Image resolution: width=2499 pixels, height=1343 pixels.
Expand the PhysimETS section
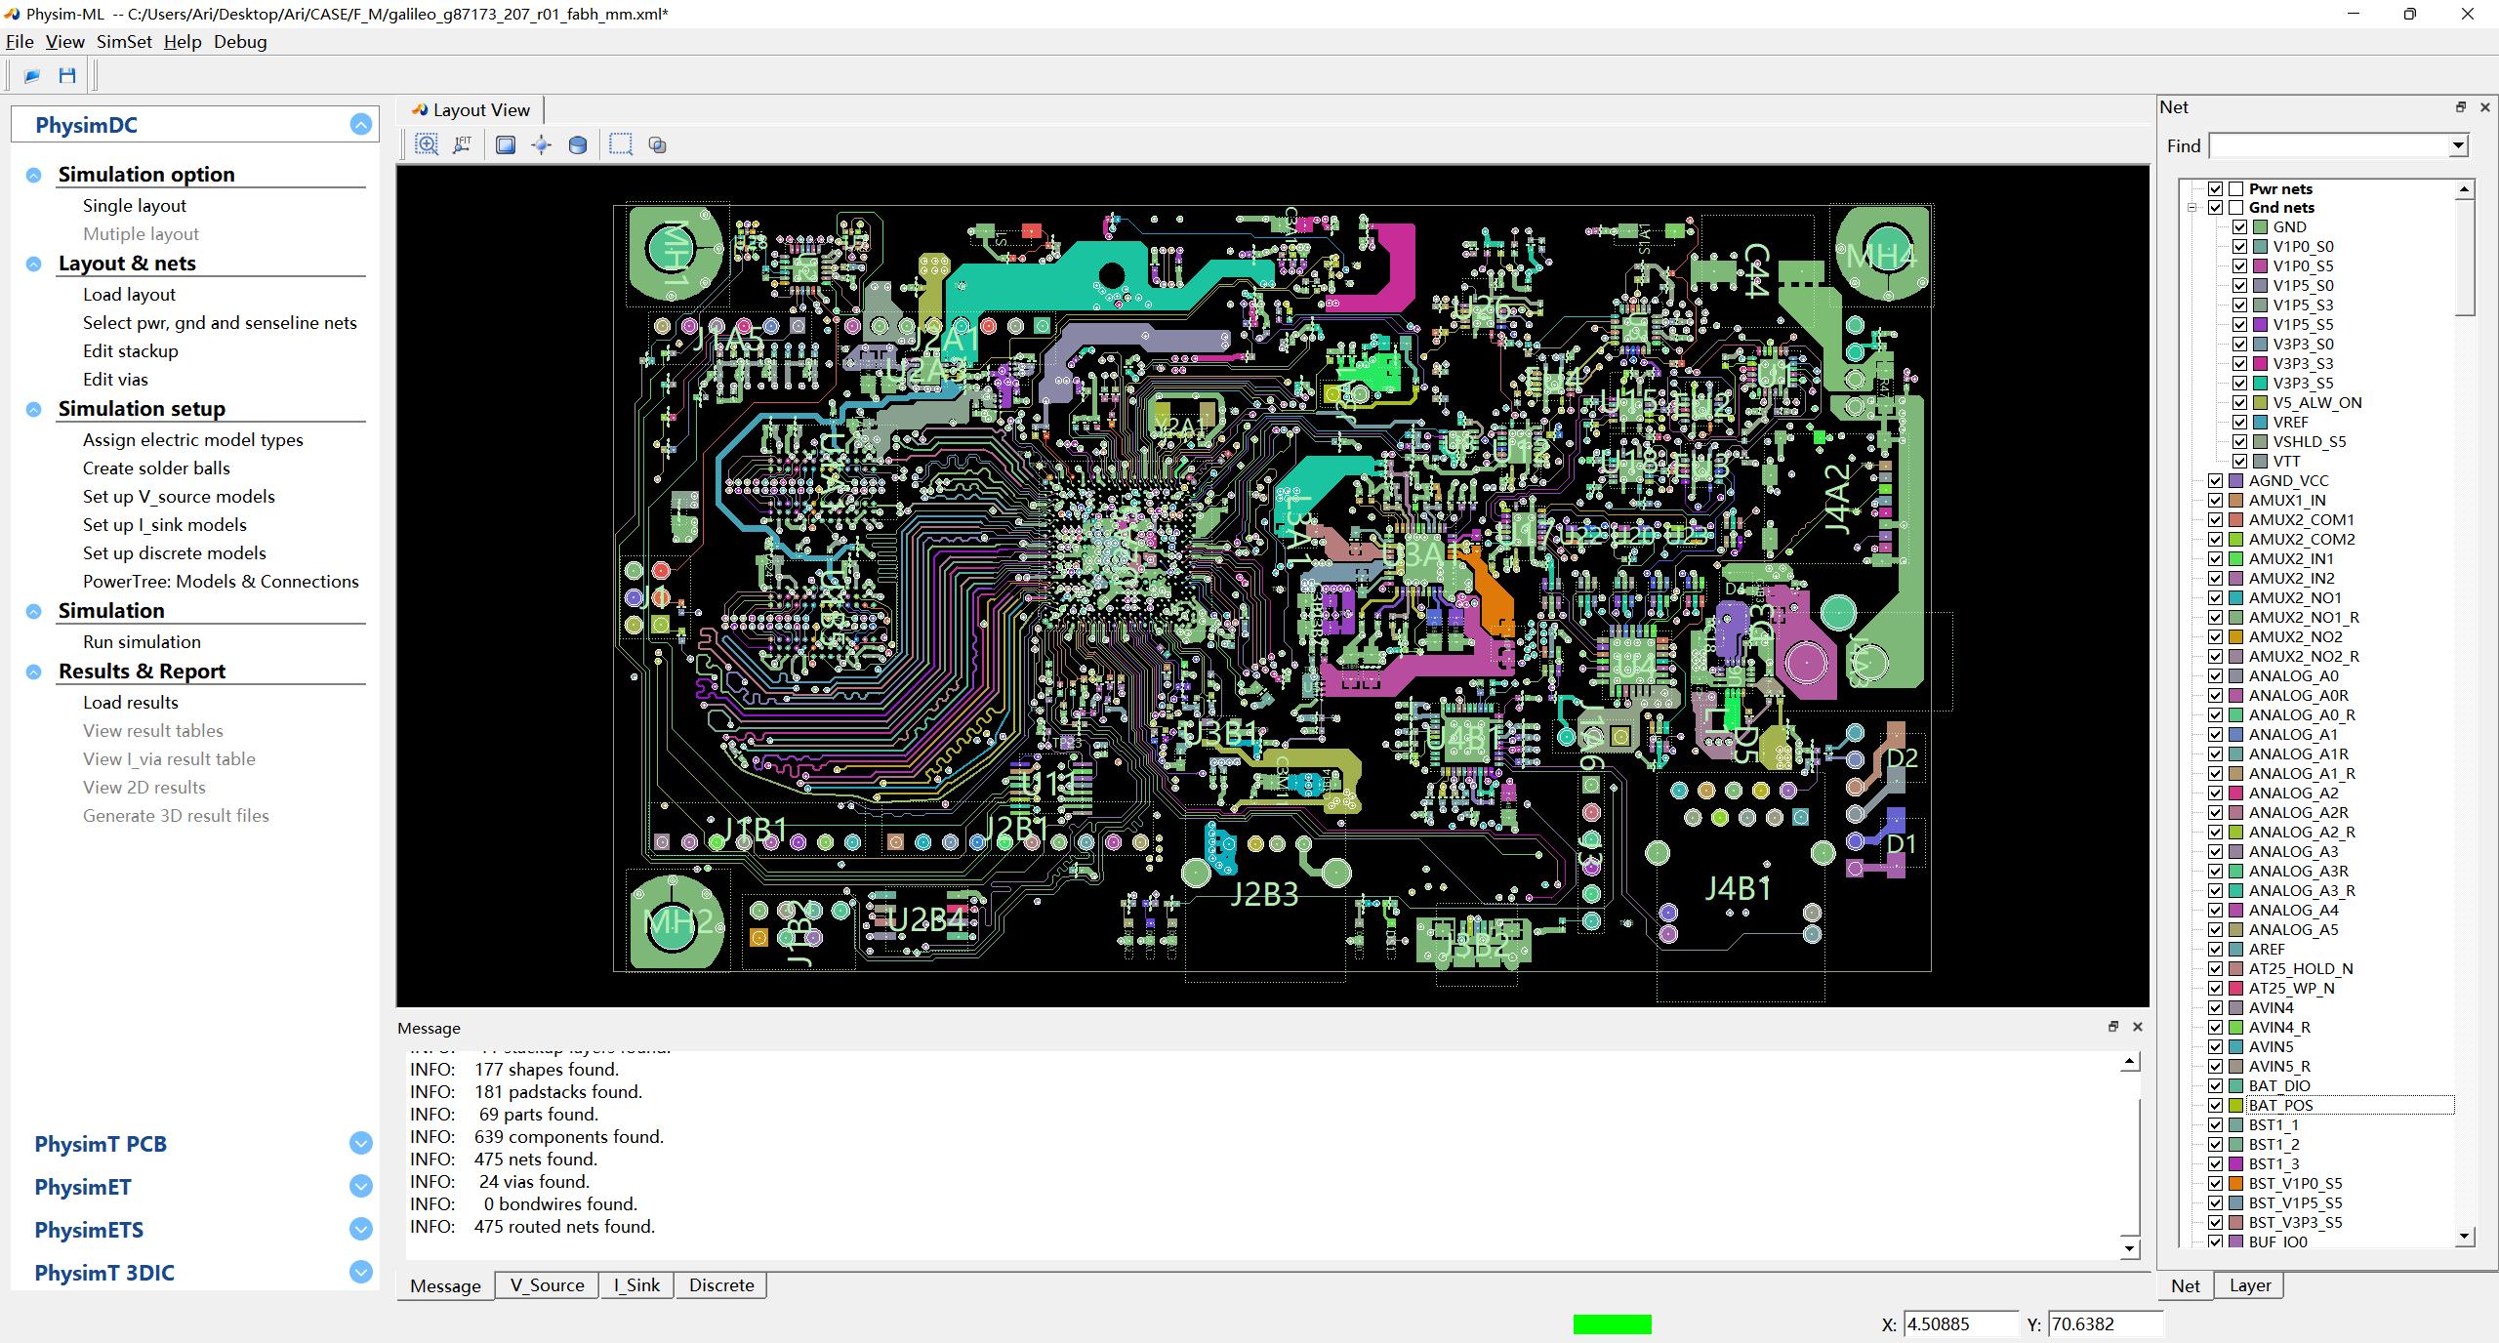click(361, 1230)
